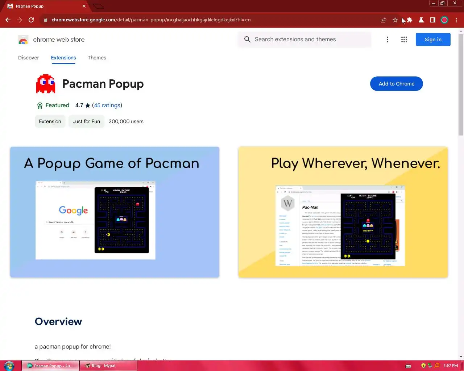Viewport: 464px width, 371px height.
Task: Click the Overview heading
Action: point(58,322)
